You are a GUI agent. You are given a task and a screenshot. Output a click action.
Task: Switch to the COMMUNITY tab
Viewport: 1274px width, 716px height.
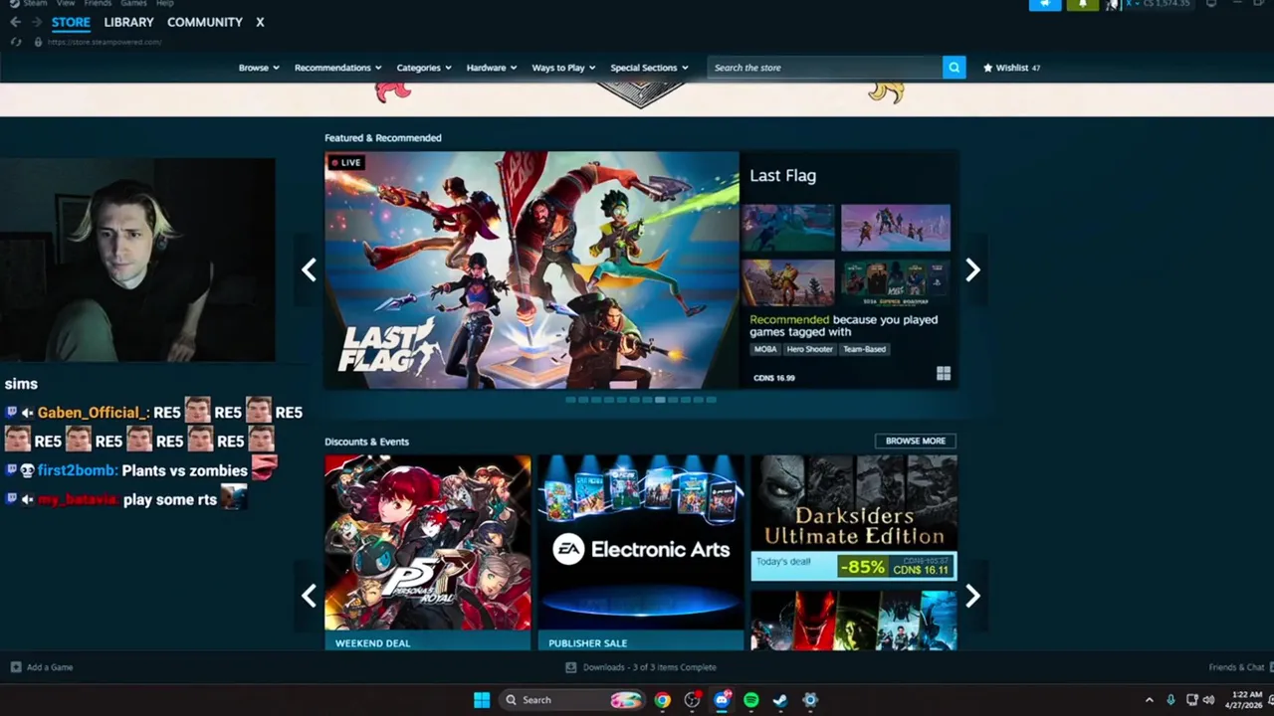click(x=205, y=22)
